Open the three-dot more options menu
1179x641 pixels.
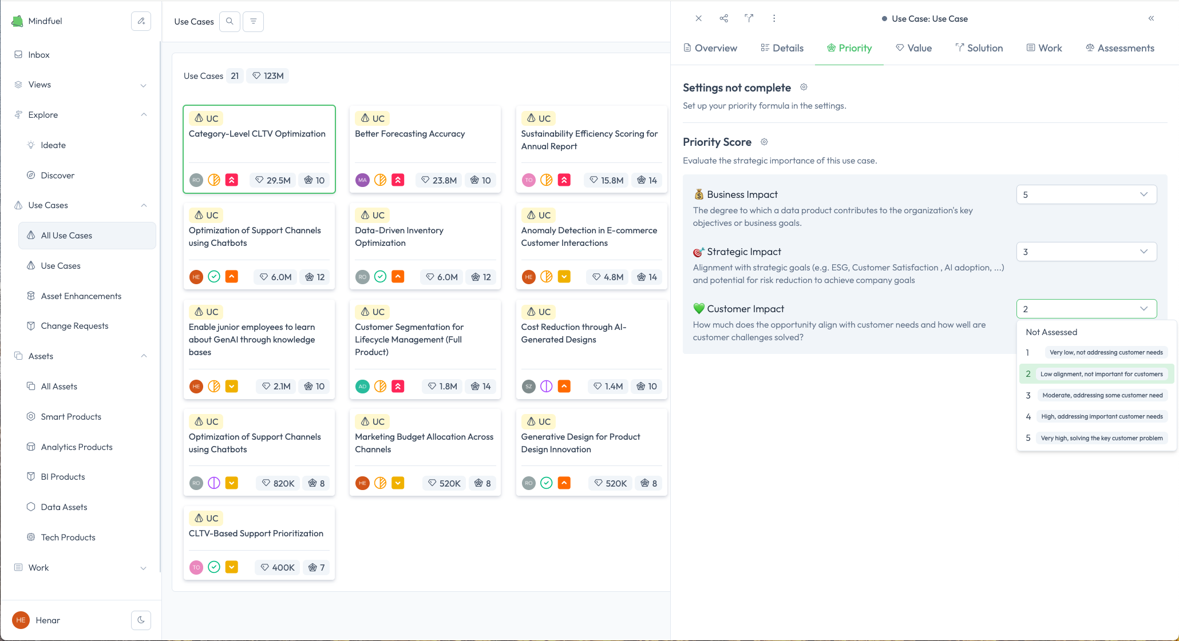click(774, 18)
